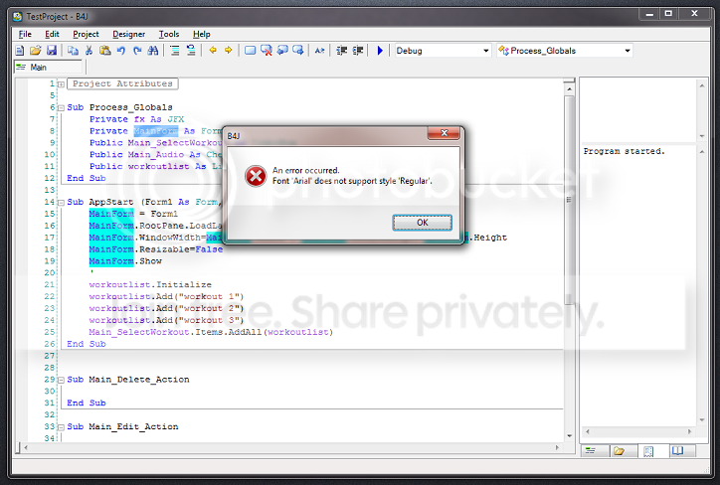This screenshot has width=720, height=485.
Task: Open the Logs tab icon in side panel
Action: click(x=648, y=451)
